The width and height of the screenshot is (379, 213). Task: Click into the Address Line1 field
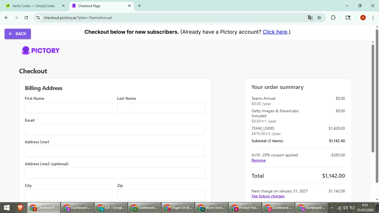[115, 151]
